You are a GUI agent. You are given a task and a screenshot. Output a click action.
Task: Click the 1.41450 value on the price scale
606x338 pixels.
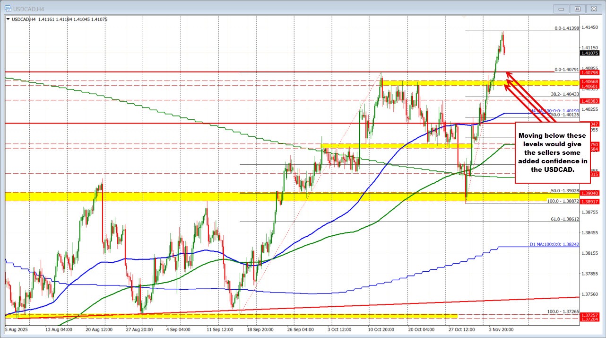[x=589, y=28]
